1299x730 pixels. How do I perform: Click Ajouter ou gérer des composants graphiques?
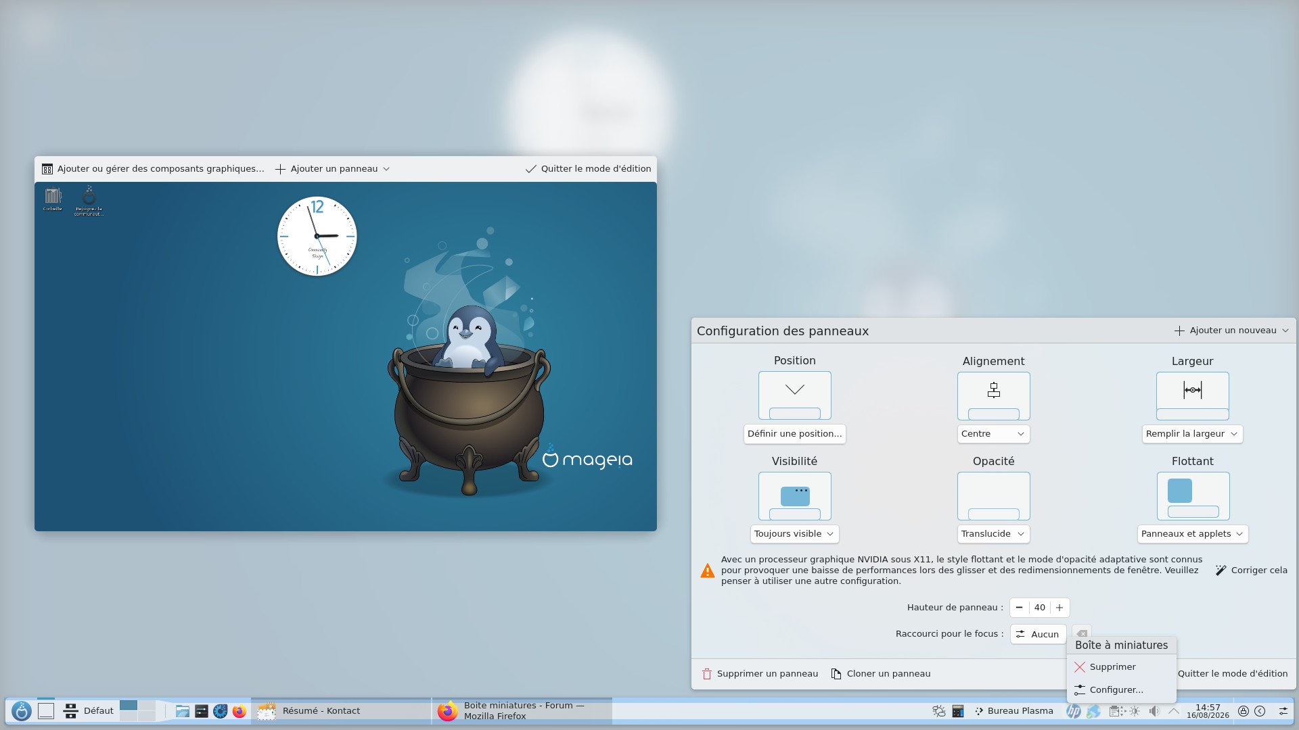pos(153,169)
